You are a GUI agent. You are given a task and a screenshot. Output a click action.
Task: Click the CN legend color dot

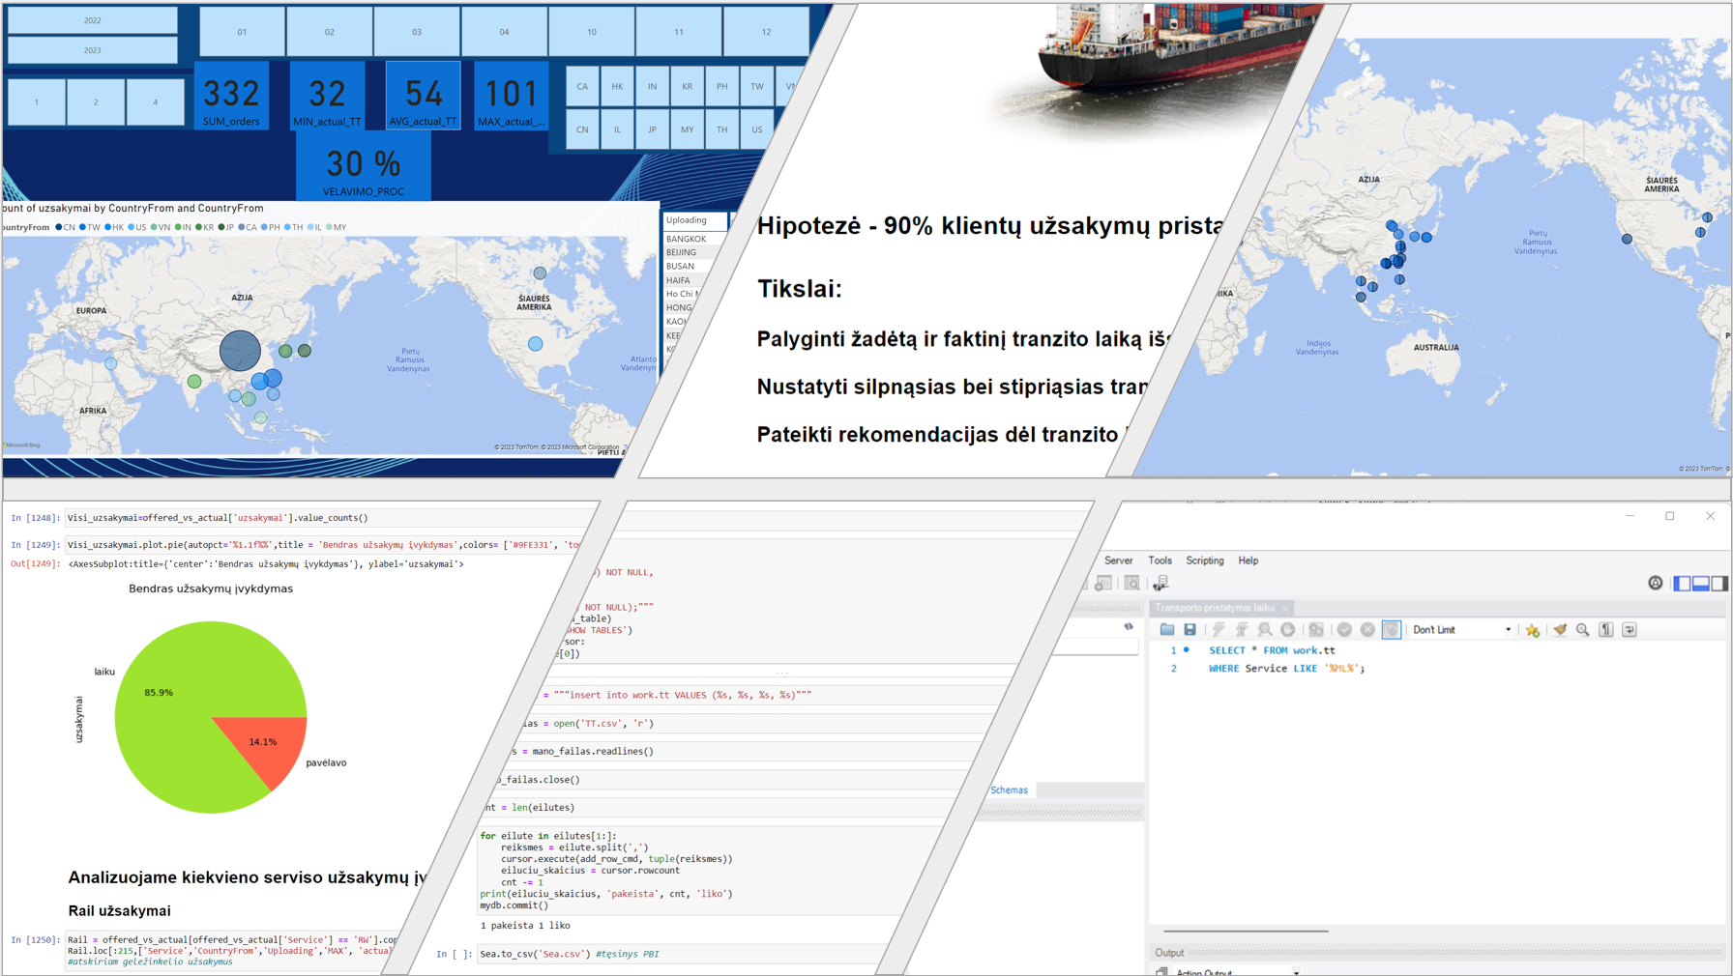click(59, 227)
